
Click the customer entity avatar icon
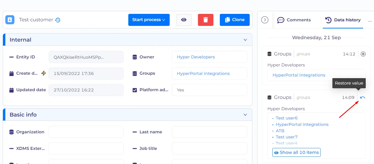10,20
